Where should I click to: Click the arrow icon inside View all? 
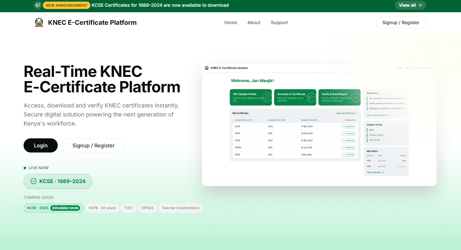420,5
